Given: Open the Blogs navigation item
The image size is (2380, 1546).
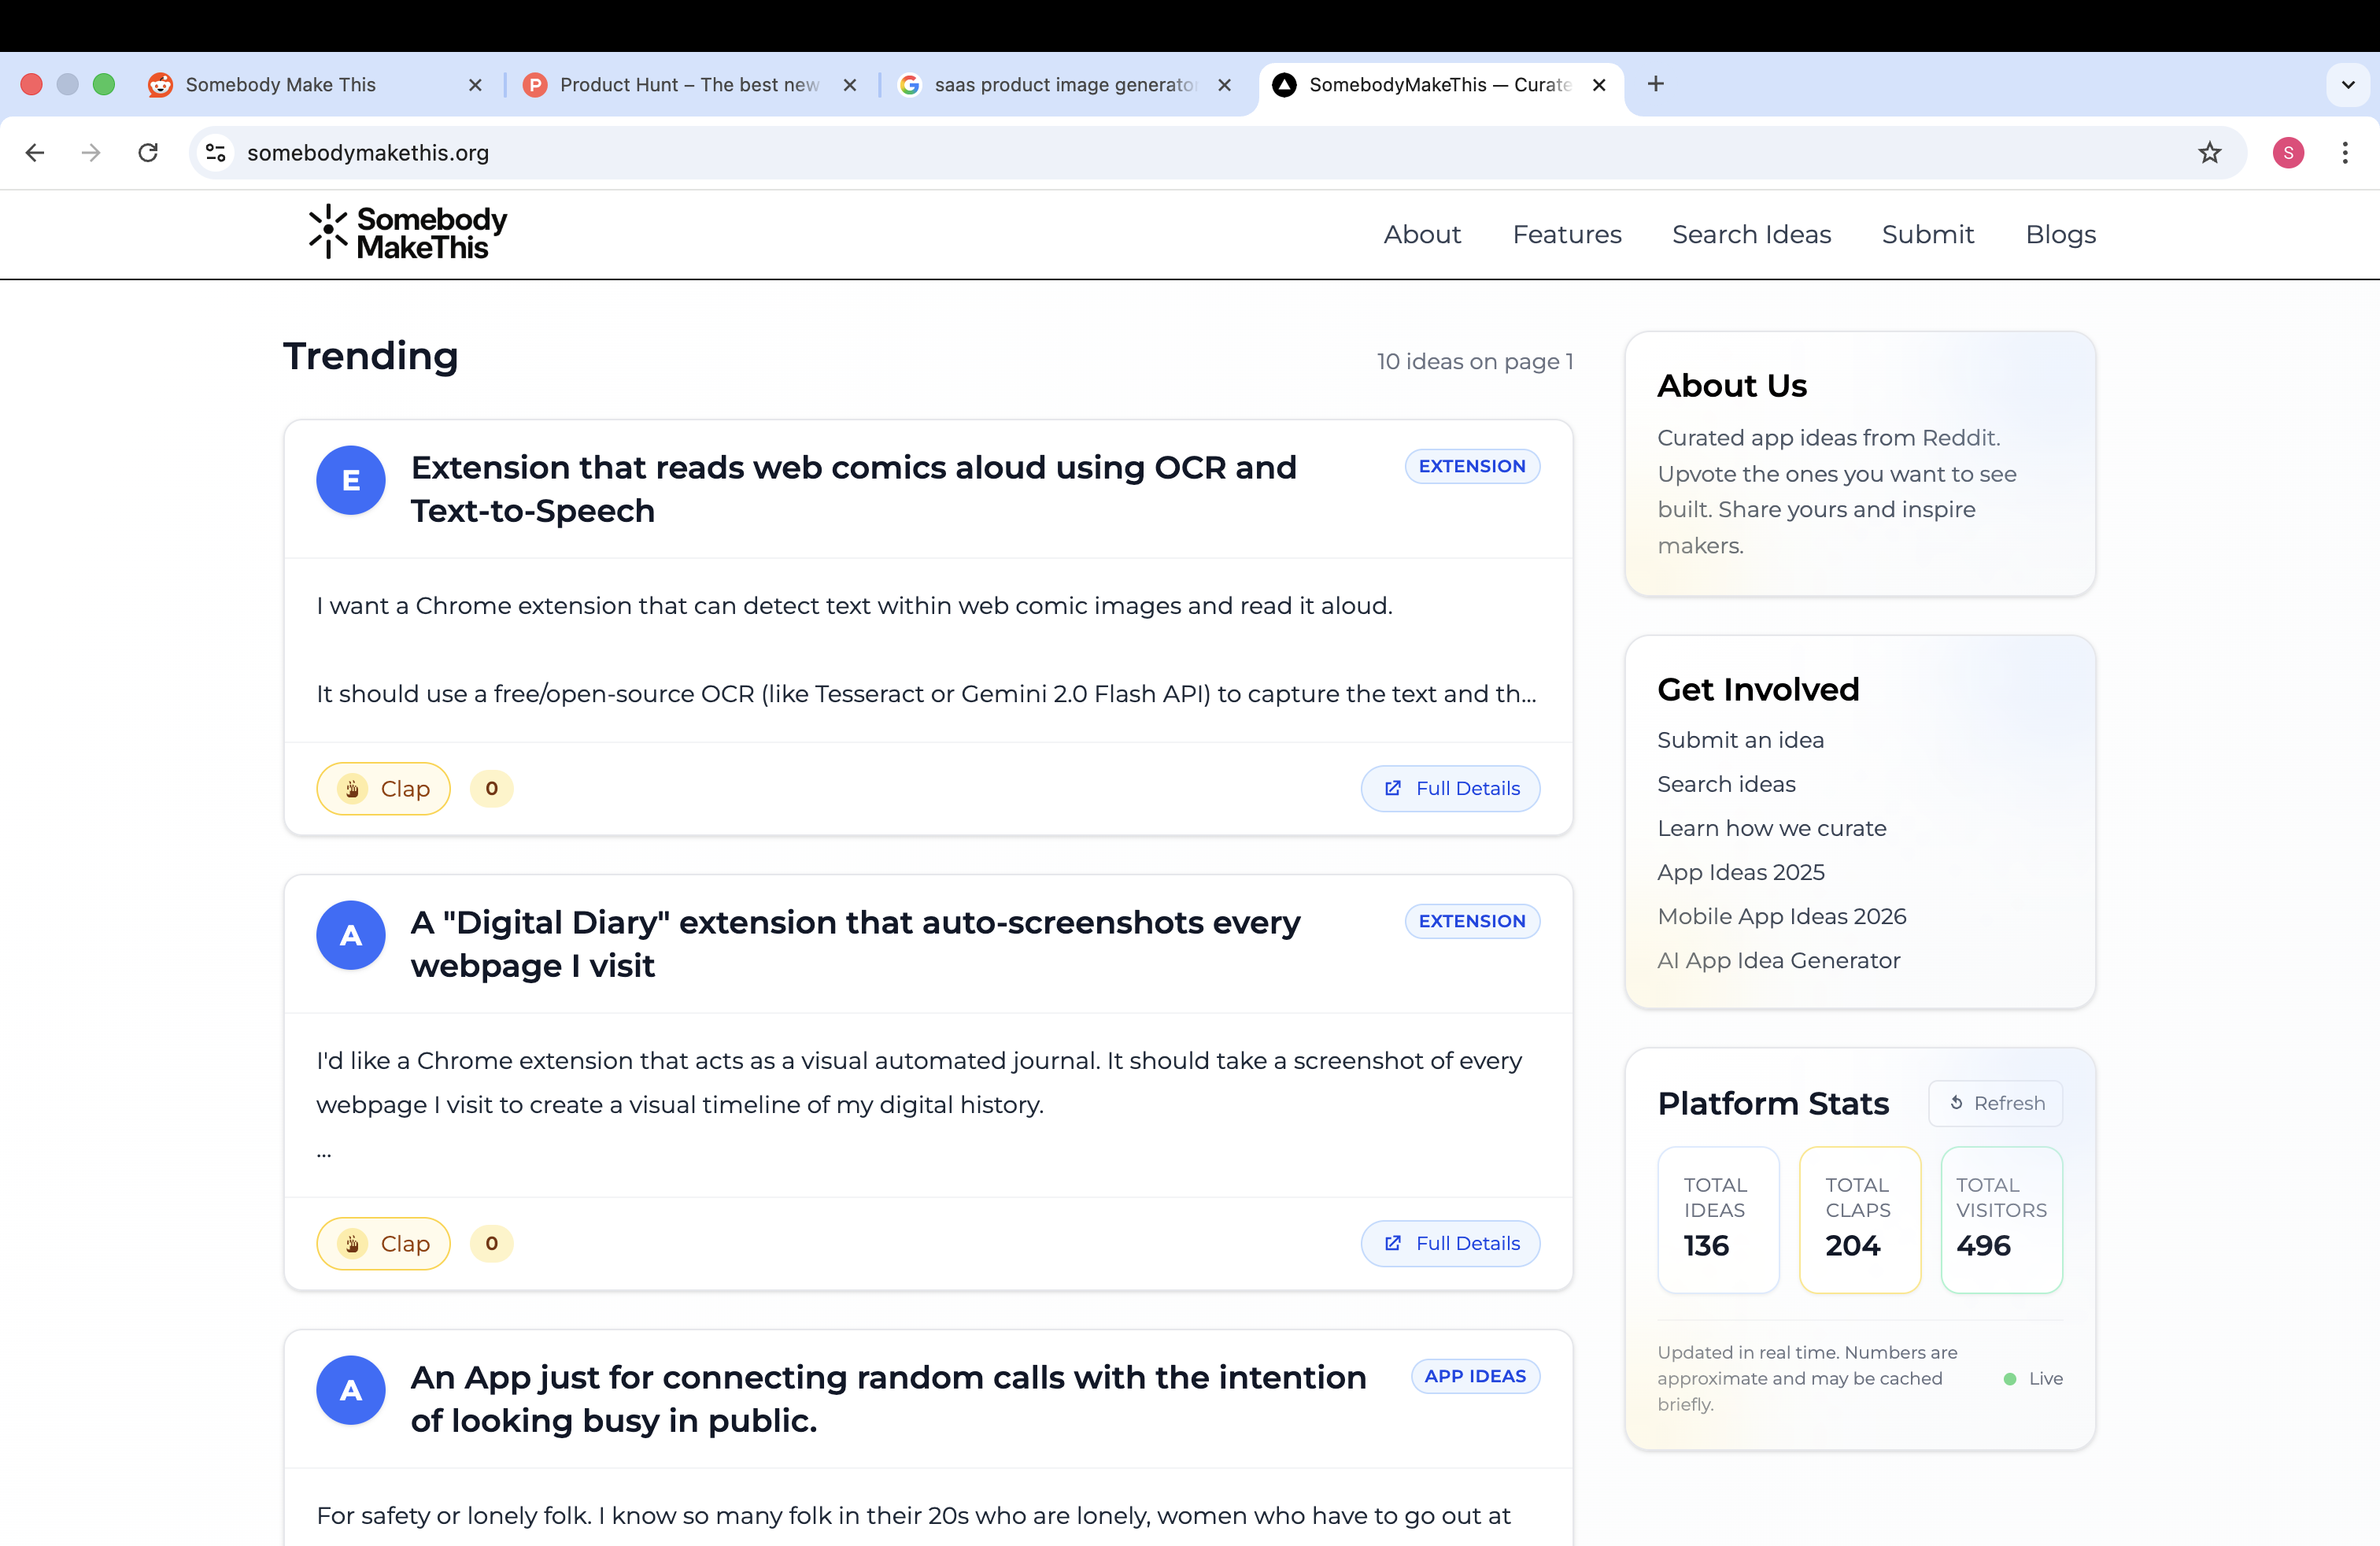Looking at the screenshot, I should pyautogui.click(x=2061, y=234).
